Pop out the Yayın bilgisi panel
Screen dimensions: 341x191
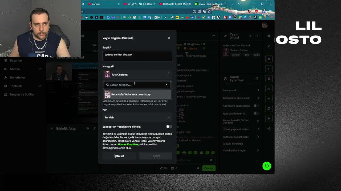click(257, 36)
